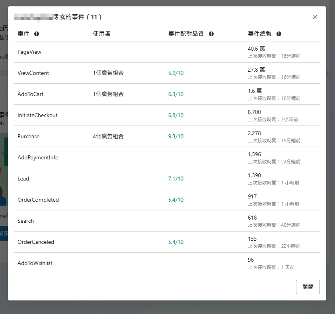The width and height of the screenshot is (335, 314).
Task: Select the ViewContent event name
Action: point(33,73)
